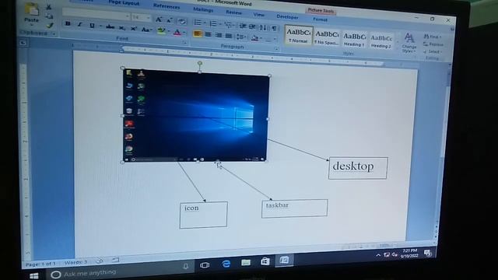Viewport: 498px width, 280px height.
Task: Apply the Normal style
Action: [298, 35]
